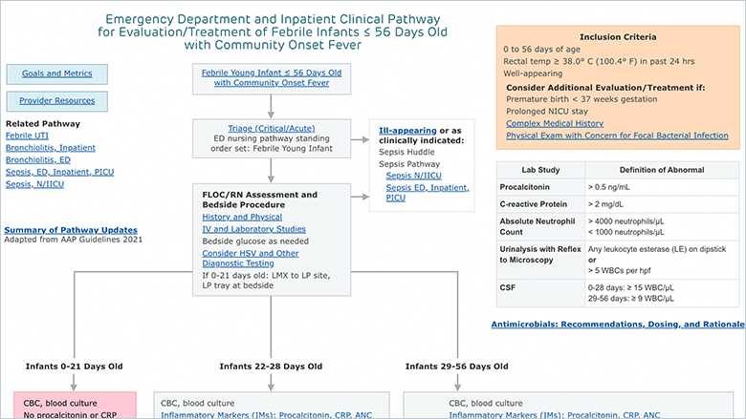The height and width of the screenshot is (419, 746).
Task: Click Inflammatory Markers link under Infants 29-56 Days
Action: pyautogui.click(x=555, y=415)
